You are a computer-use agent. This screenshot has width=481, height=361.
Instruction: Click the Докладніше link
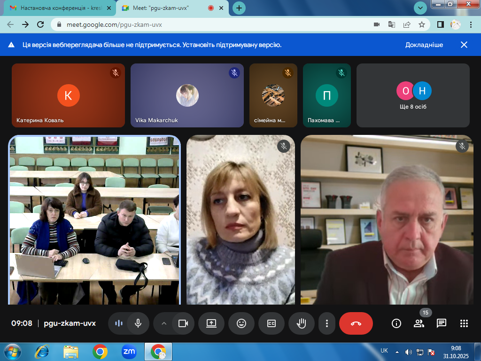click(424, 45)
